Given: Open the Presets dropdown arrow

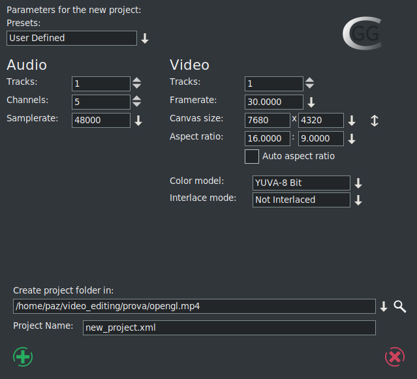Looking at the screenshot, I should point(145,38).
